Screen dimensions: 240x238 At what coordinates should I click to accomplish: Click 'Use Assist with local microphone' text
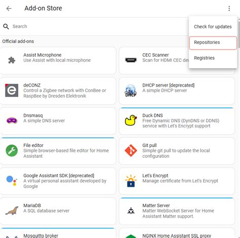(57, 60)
